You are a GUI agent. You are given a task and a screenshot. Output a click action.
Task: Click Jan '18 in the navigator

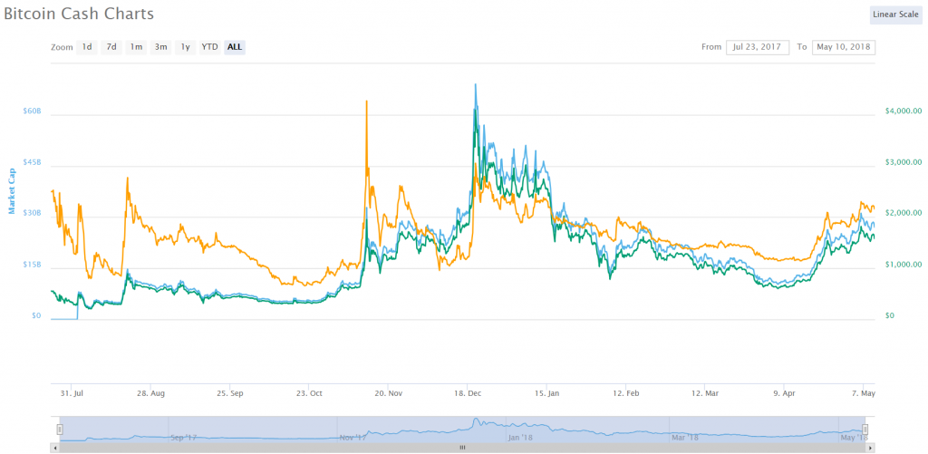click(521, 438)
